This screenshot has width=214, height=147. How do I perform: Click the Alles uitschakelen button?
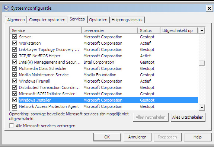pos(188,117)
